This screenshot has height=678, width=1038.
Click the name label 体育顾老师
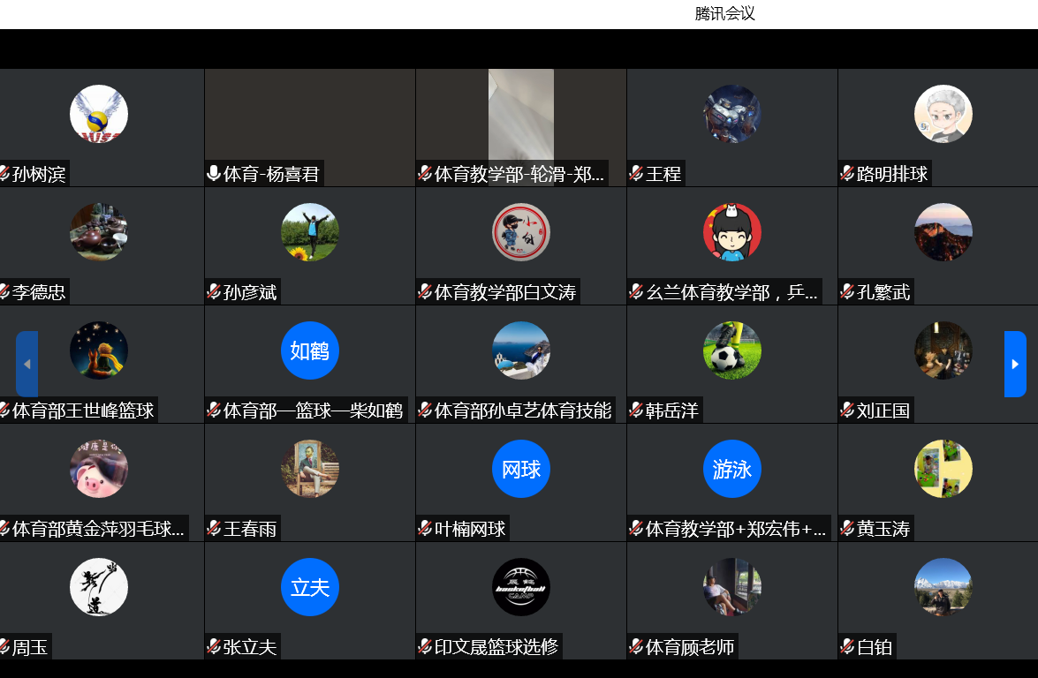click(x=689, y=647)
